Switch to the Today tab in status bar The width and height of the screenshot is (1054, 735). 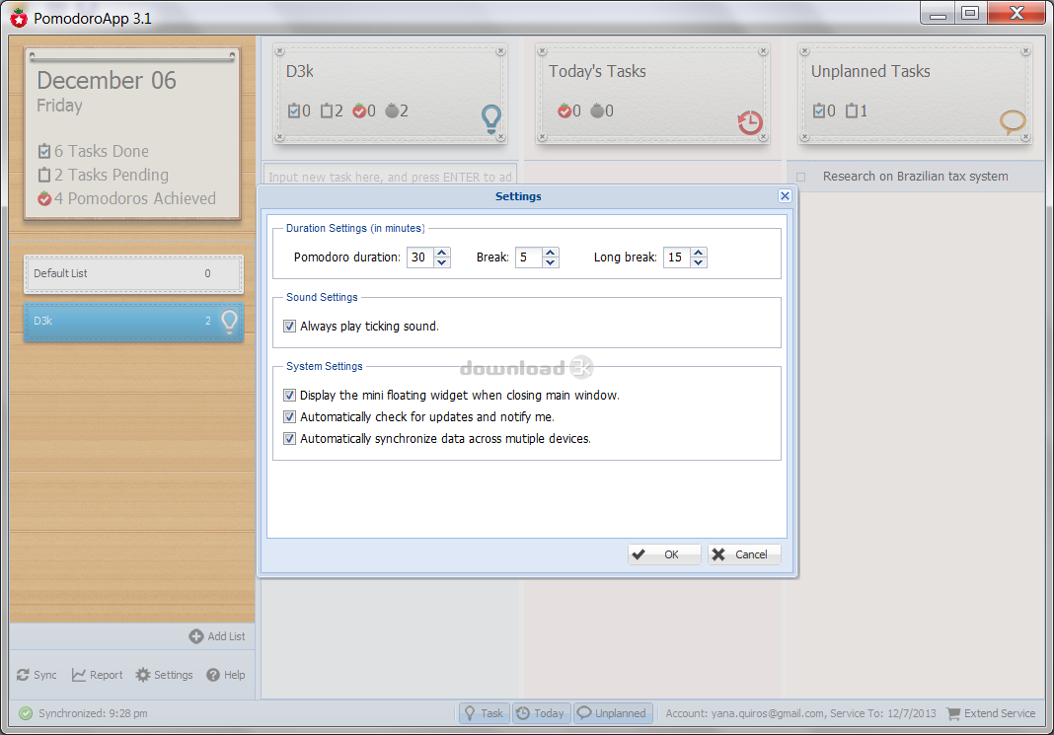(x=541, y=713)
